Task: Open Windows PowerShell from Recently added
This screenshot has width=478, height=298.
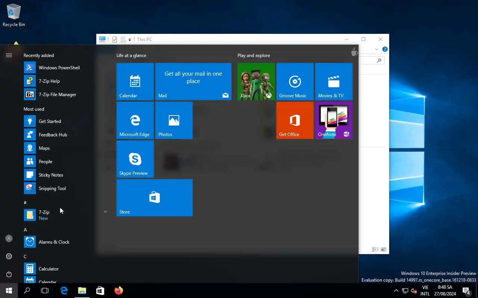Action: (x=58, y=67)
